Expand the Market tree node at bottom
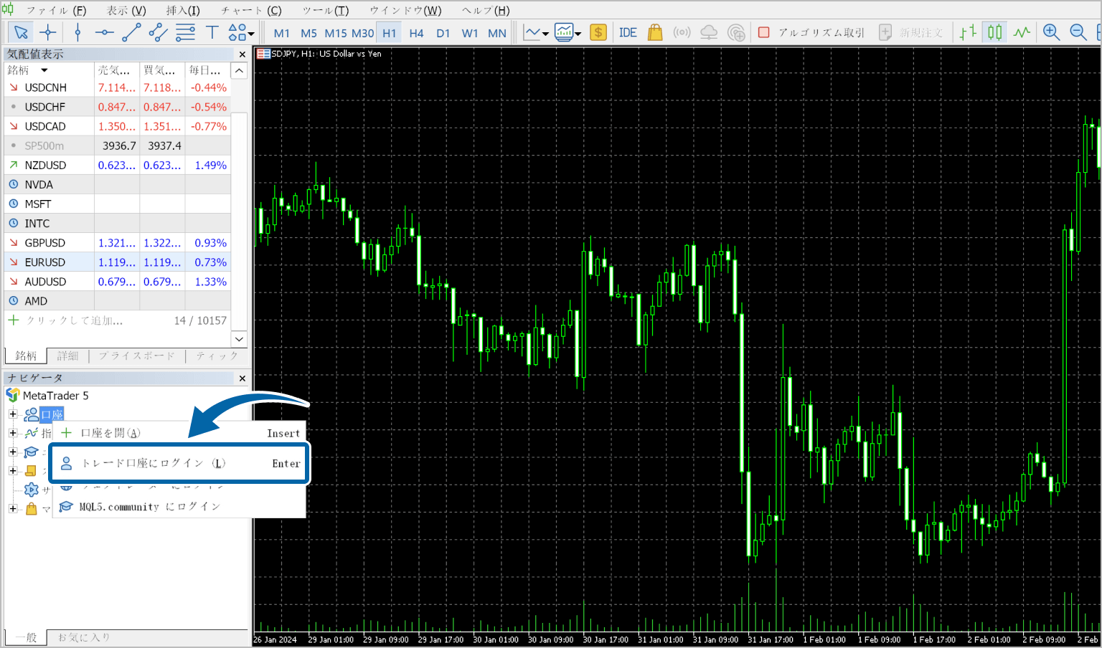Viewport: 1102px width, 648px height. coord(12,508)
